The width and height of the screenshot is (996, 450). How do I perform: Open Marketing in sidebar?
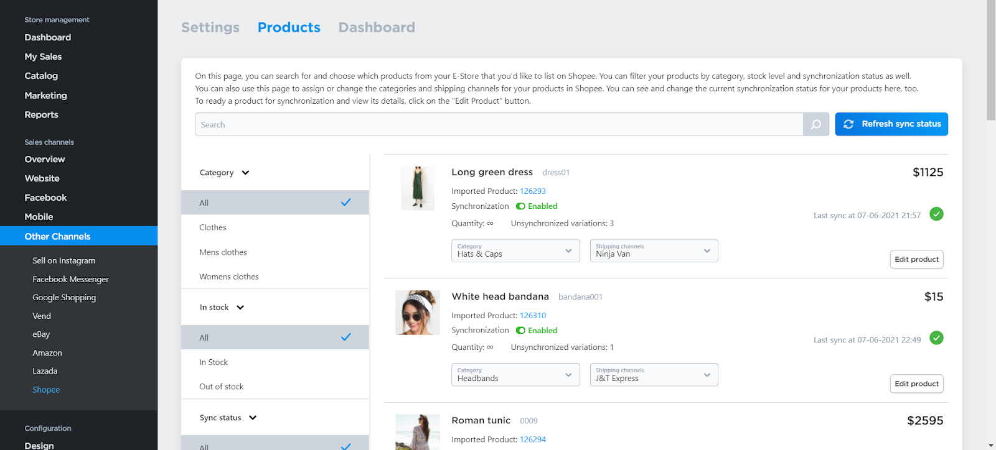(x=45, y=96)
